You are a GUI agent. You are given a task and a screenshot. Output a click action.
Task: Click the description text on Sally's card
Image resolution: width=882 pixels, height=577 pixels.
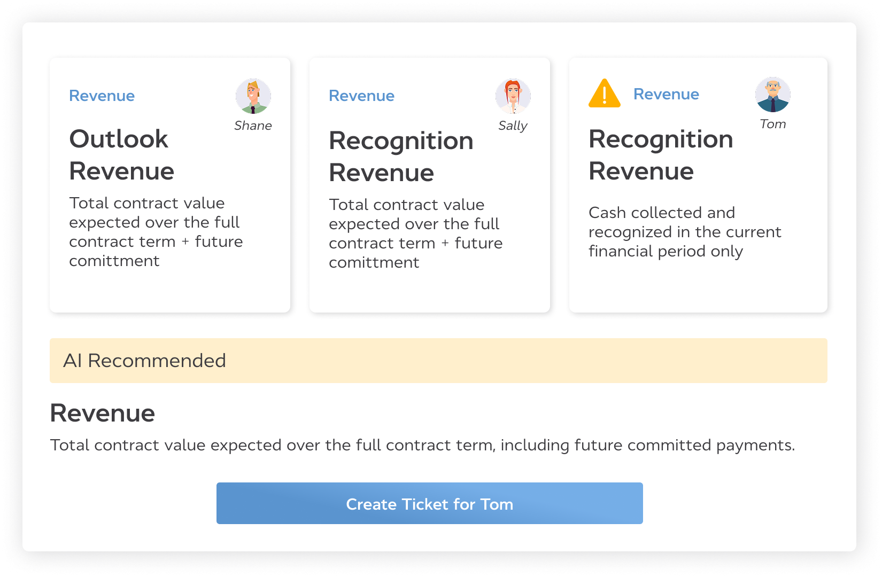[415, 233]
